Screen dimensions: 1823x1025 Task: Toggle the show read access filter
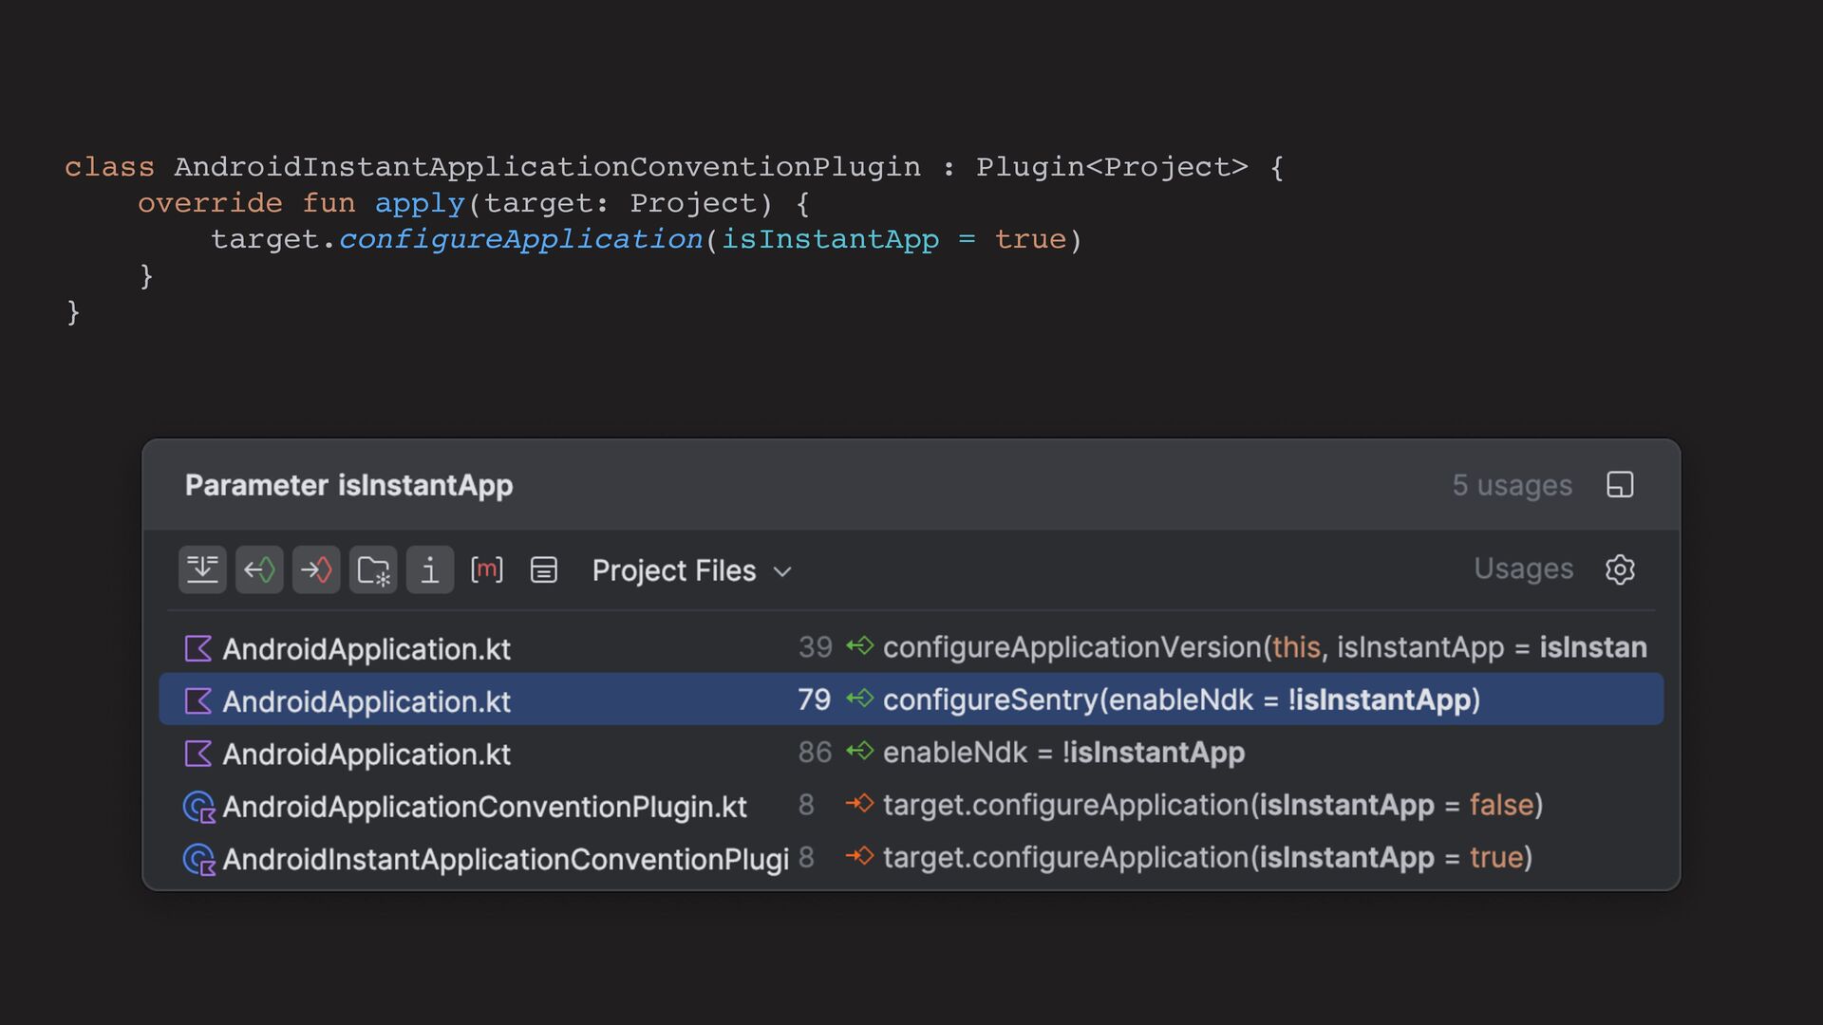click(x=259, y=569)
